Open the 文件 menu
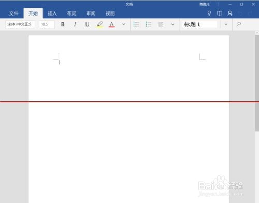This screenshot has height=203, width=259. pos(13,13)
